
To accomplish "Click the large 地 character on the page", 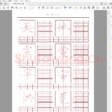I will click(64, 27).
